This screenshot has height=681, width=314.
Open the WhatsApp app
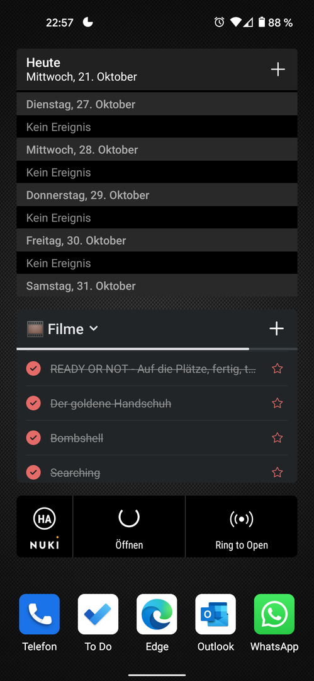point(274,614)
